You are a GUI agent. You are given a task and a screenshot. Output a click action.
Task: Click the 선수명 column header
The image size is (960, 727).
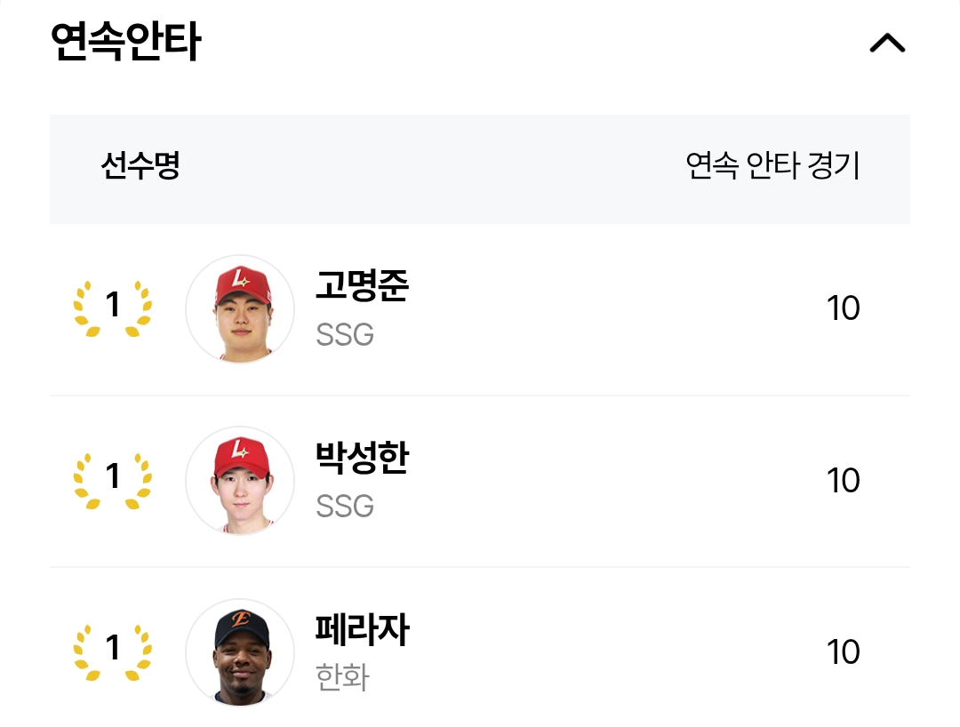click(140, 165)
